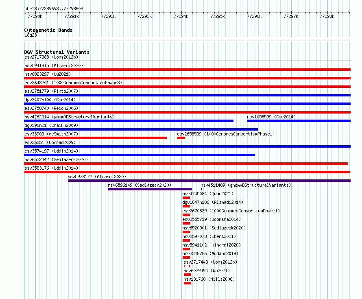The image size is (362, 299).
Task: Select esv2717443 (Wong2012b) label
Action: [x=210, y=262]
